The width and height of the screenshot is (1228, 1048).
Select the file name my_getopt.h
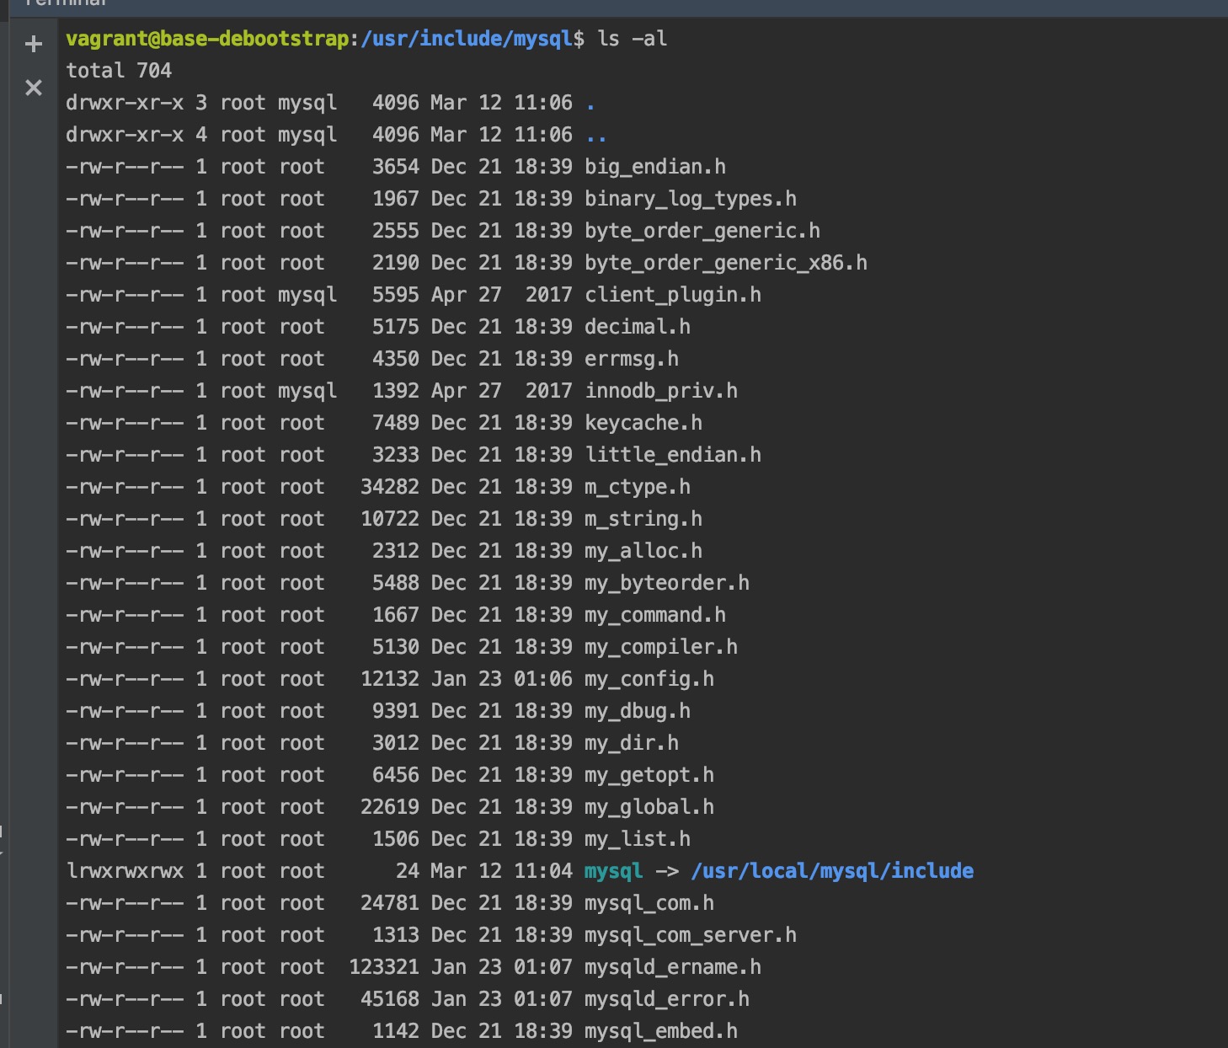649,775
